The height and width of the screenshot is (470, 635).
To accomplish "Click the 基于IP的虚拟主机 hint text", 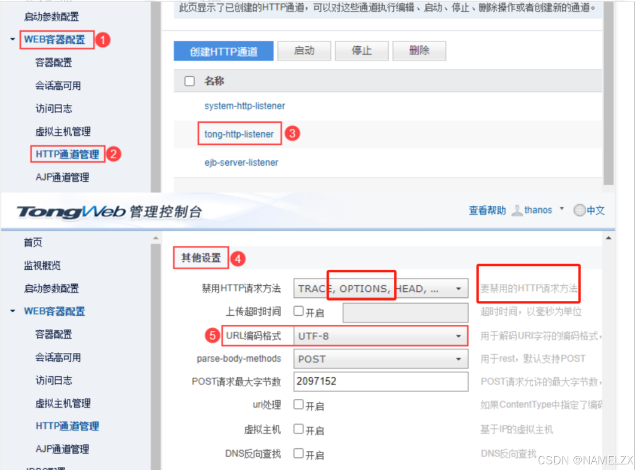I will point(517,429).
